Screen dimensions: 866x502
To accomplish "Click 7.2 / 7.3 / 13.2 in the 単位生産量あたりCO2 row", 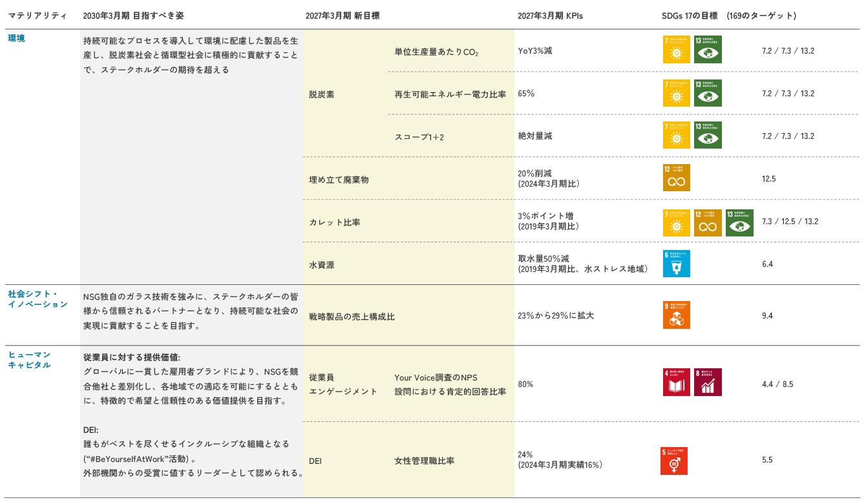I will pyautogui.click(x=788, y=50).
